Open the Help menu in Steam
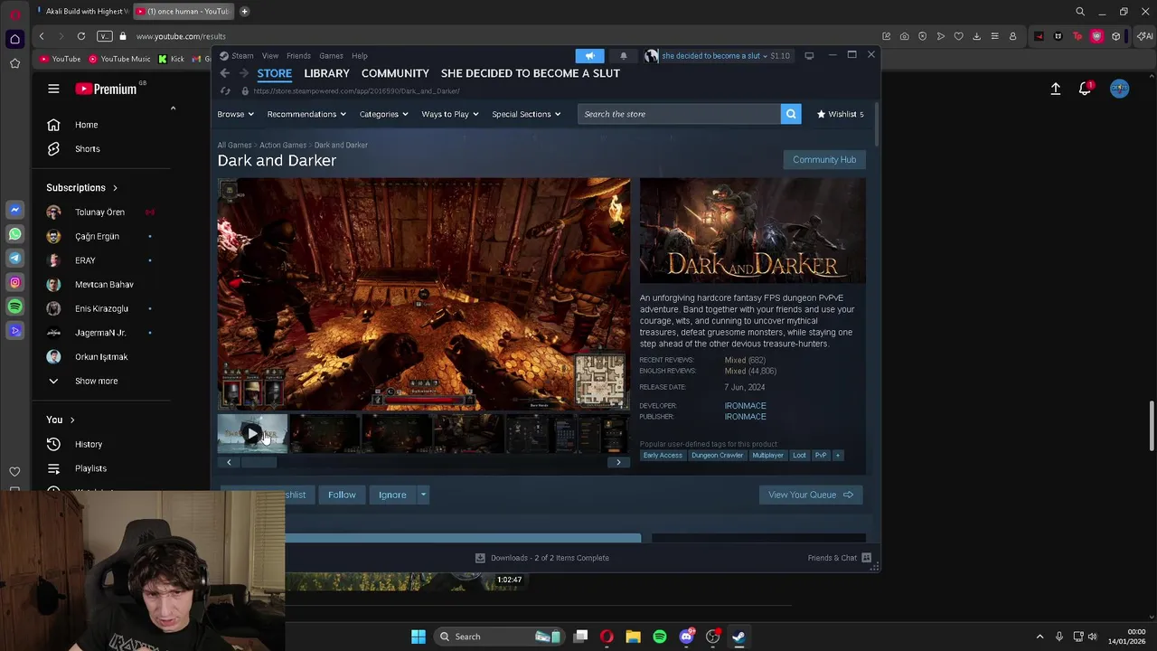1157x651 pixels. click(x=360, y=56)
